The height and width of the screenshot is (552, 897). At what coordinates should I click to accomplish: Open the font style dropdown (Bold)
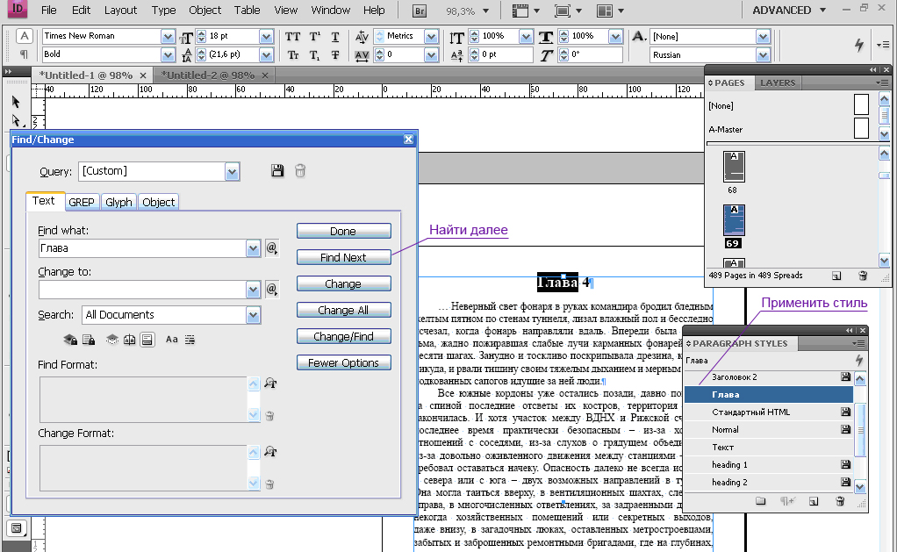click(168, 55)
